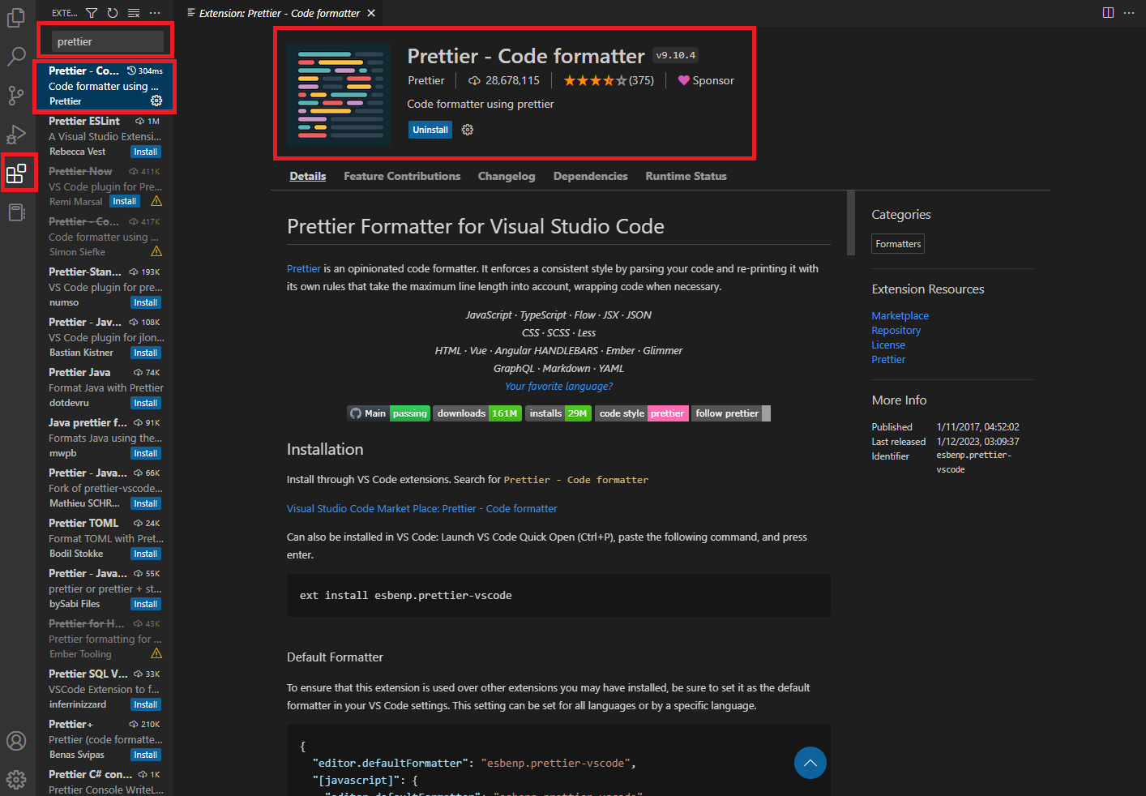1146x796 pixels.
Task: Click the Formatters category tag
Action: pos(898,244)
